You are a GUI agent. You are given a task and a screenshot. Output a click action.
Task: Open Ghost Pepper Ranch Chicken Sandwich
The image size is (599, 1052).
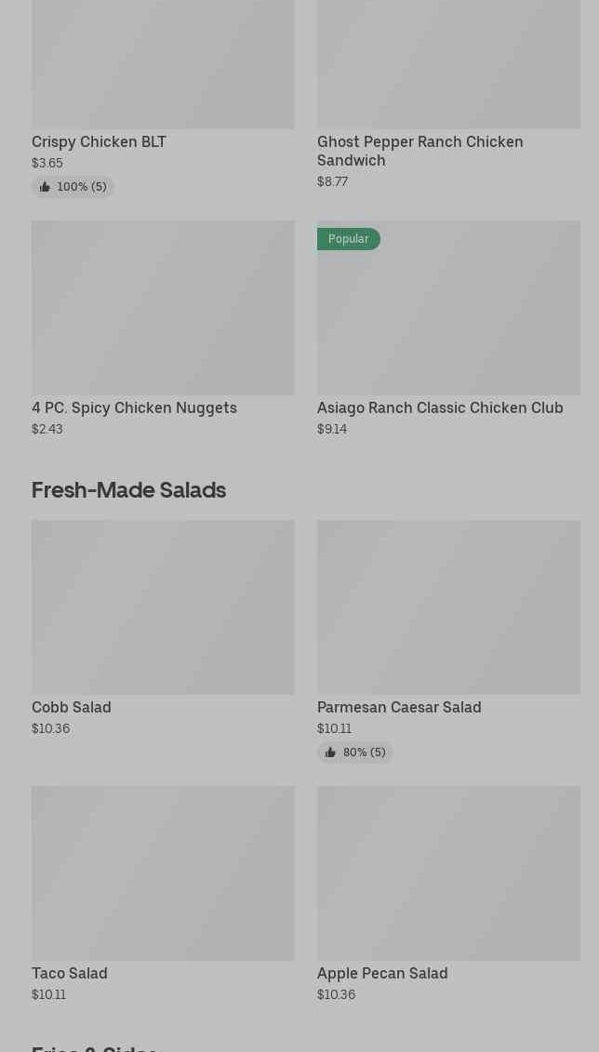point(419,151)
